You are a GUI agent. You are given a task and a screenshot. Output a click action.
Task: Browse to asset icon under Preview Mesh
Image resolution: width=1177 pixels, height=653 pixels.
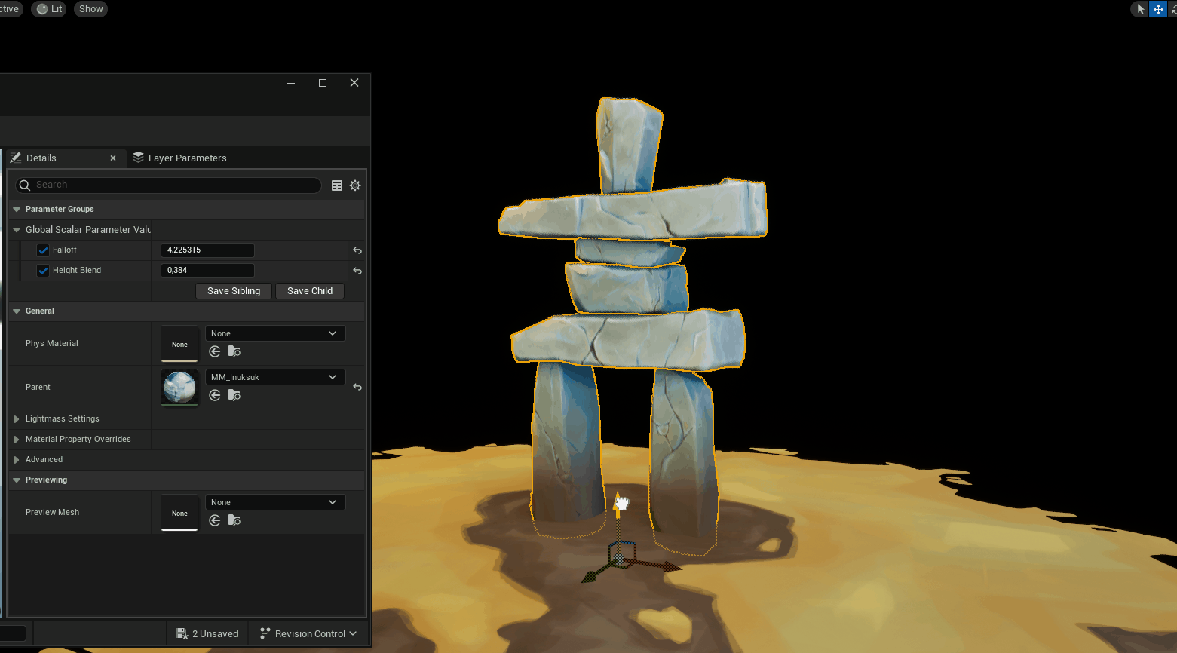(234, 520)
